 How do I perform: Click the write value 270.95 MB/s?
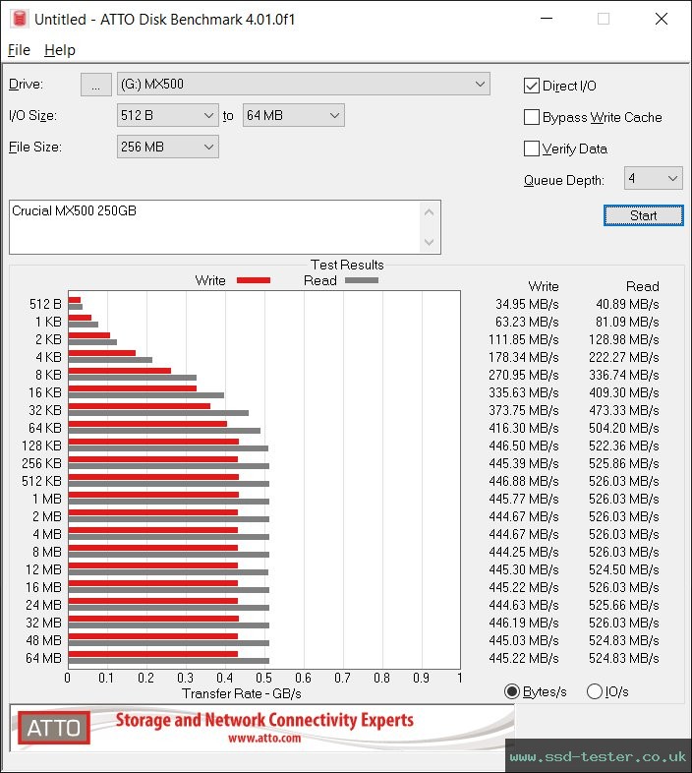524,375
